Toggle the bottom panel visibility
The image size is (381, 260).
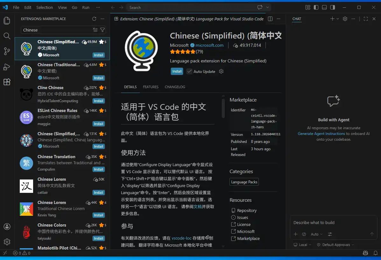pos(324,7)
